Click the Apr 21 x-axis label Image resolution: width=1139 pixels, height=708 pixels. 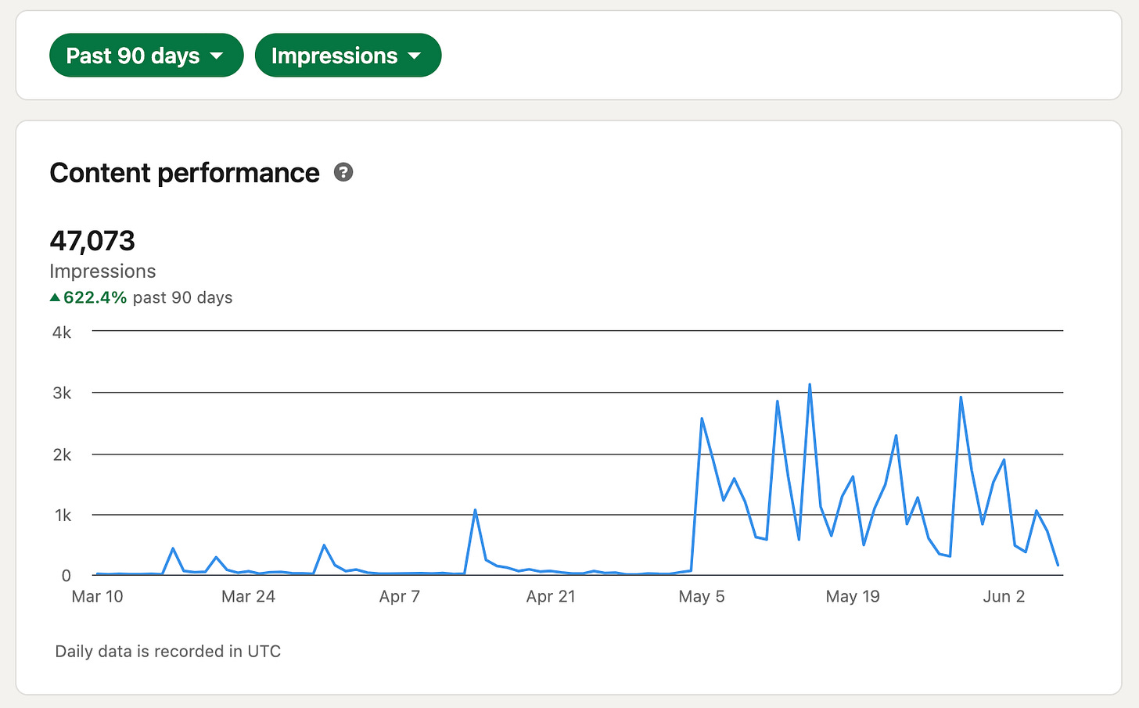(x=551, y=596)
